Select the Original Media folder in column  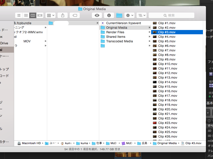125,28
